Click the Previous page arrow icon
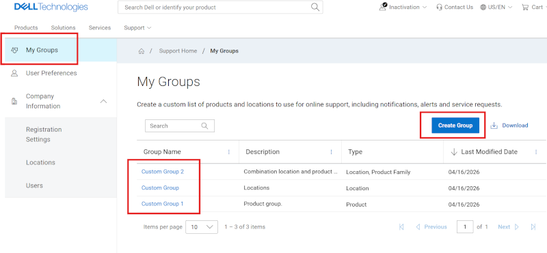Screen dimensions: 547x253 418,227
